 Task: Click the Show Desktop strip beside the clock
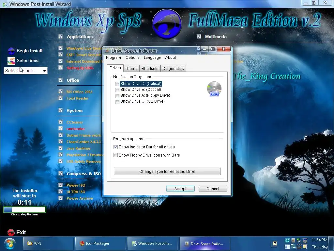click(331, 243)
